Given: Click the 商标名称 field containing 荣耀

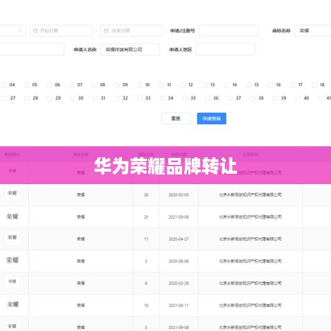Looking at the screenshot, I should (313, 30).
